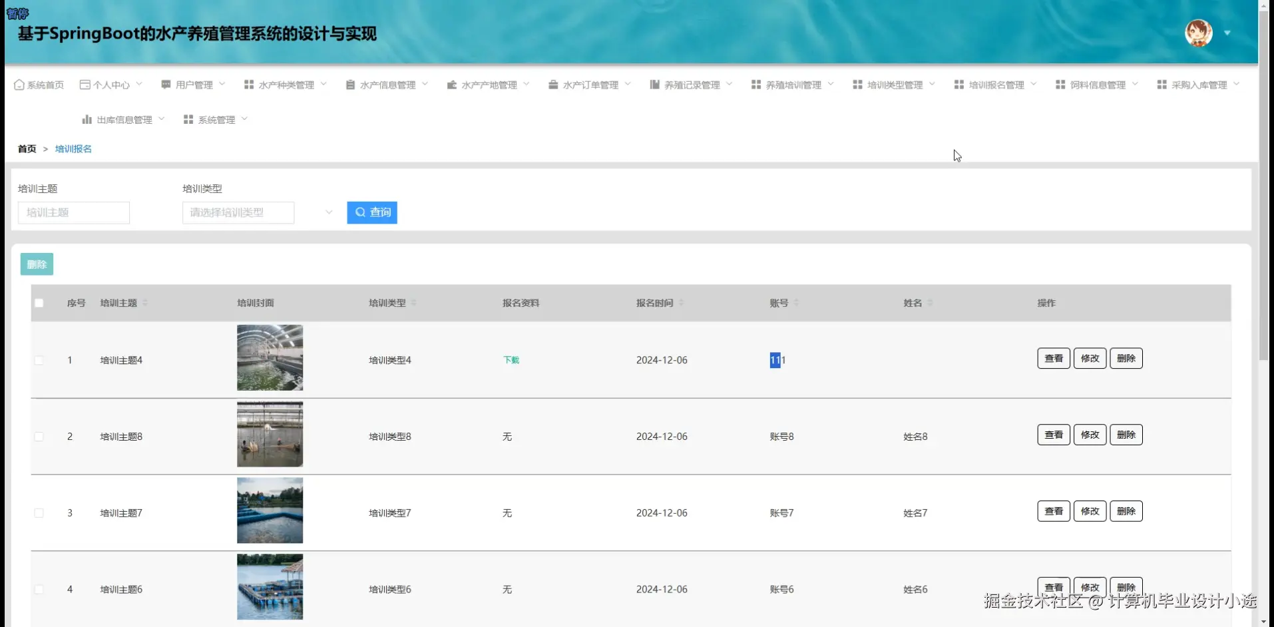Image resolution: width=1274 pixels, height=627 pixels.
Task: Expand the 养殖培训管理 menu chevron
Action: click(831, 84)
